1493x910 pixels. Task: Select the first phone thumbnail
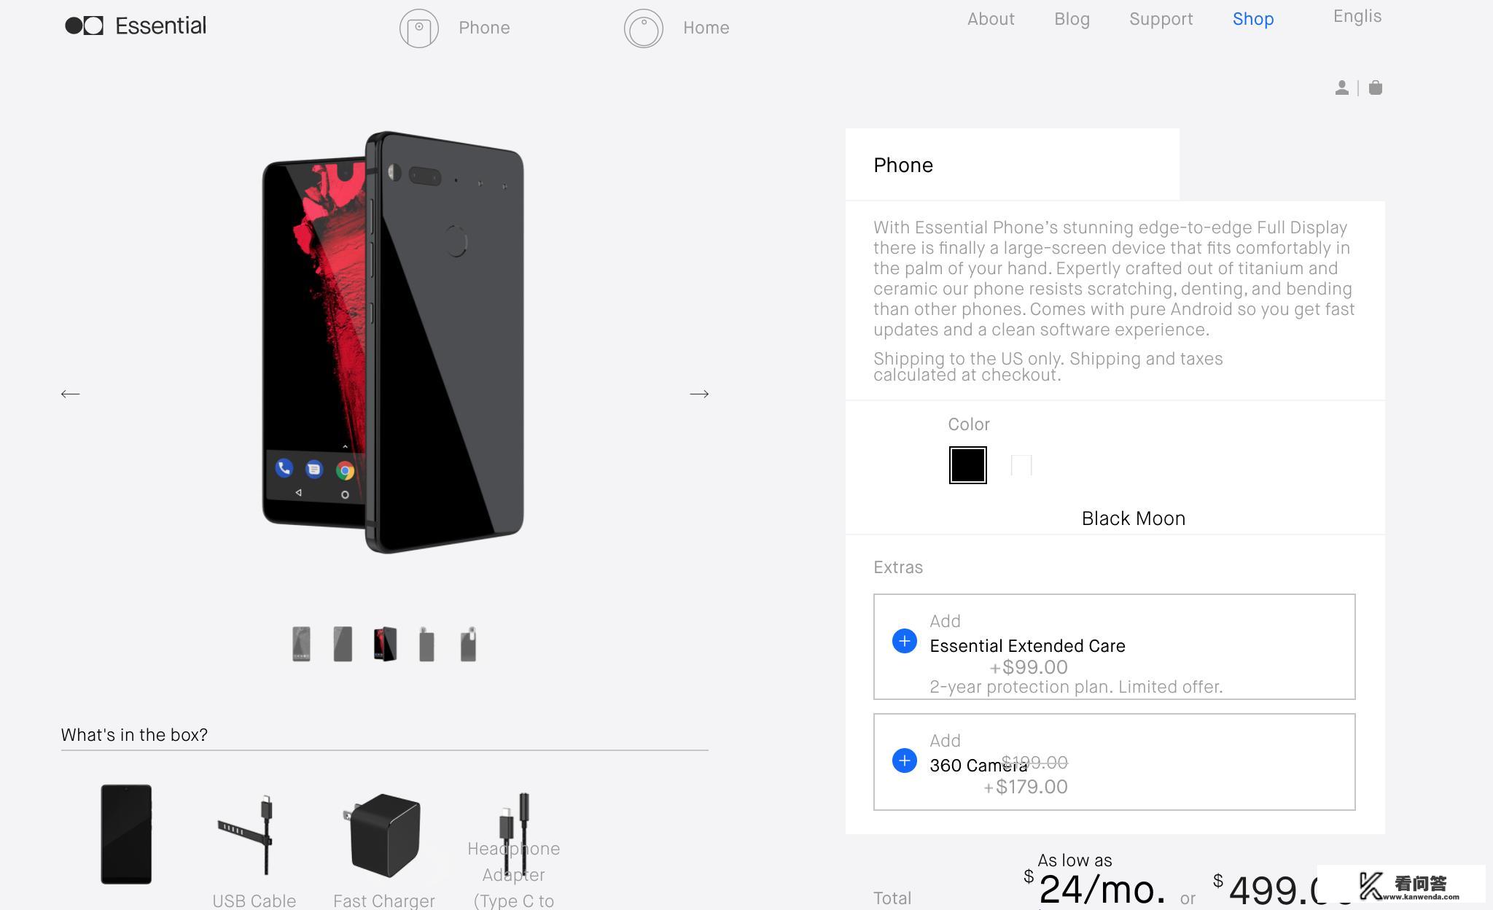click(301, 643)
